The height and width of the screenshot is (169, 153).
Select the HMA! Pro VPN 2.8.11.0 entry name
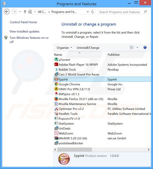point(74,89)
